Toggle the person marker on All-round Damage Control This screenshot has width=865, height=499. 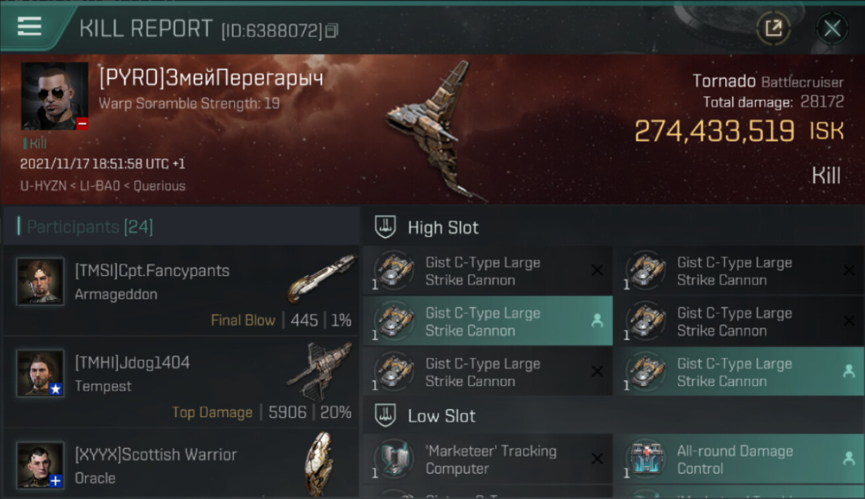tap(848, 458)
